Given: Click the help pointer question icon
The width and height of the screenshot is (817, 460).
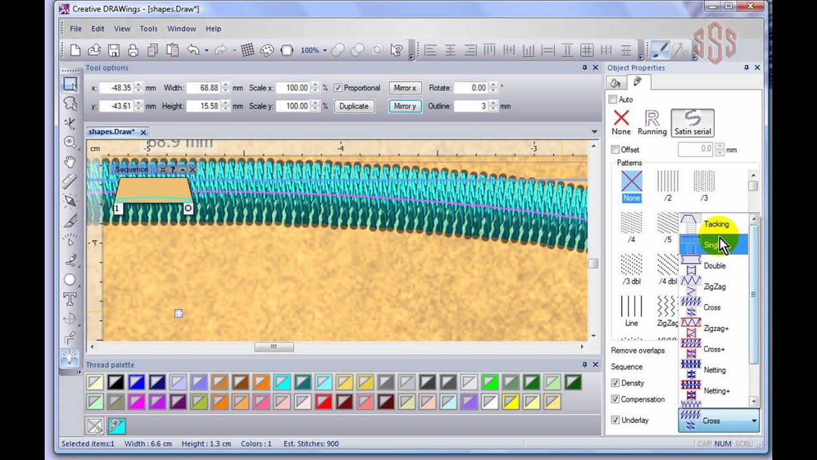Looking at the screenshot, I should click(396, 50).
